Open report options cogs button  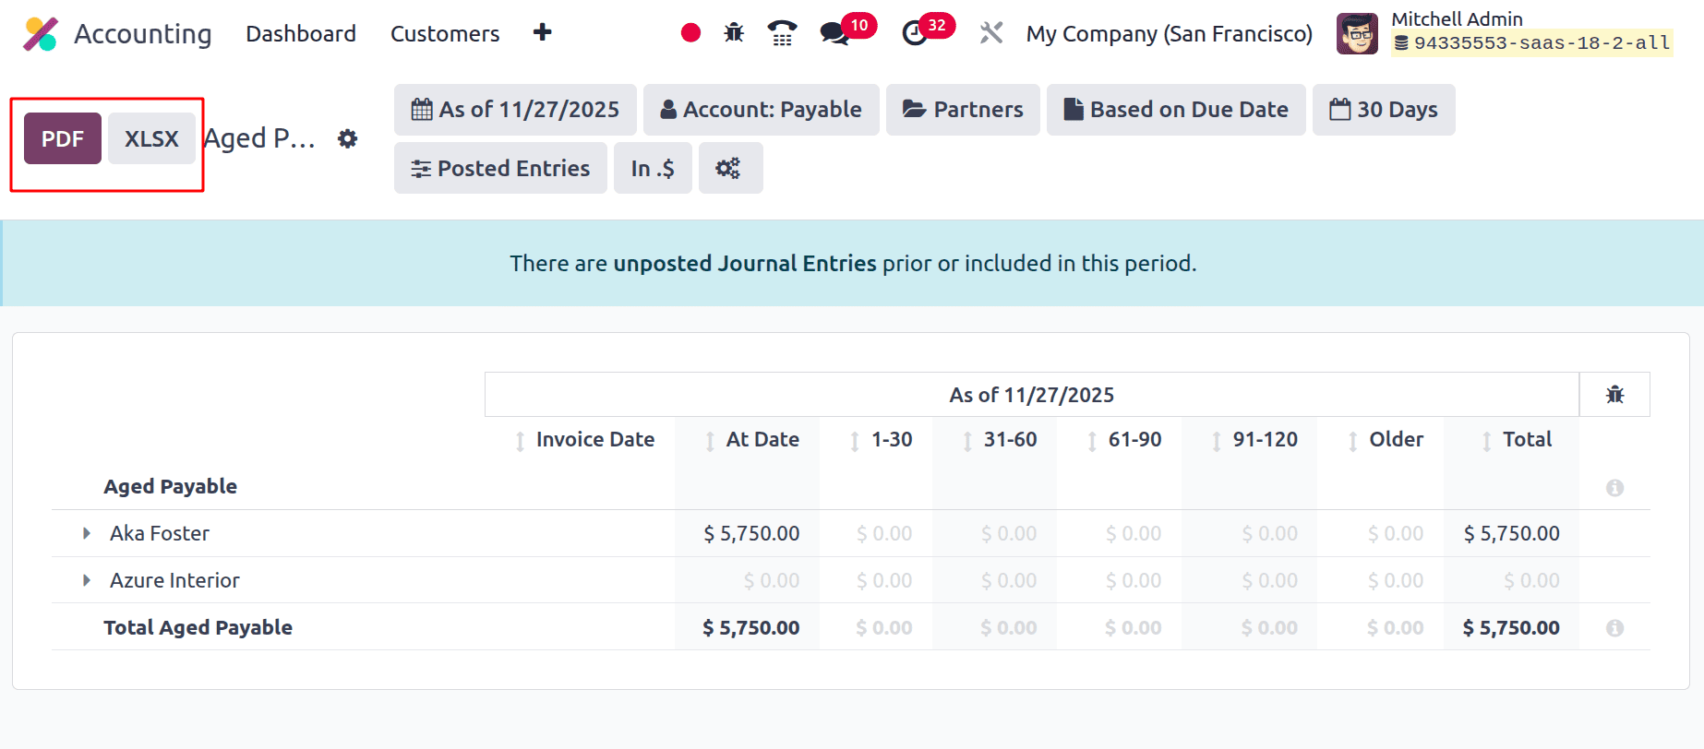tap(729, 168)
